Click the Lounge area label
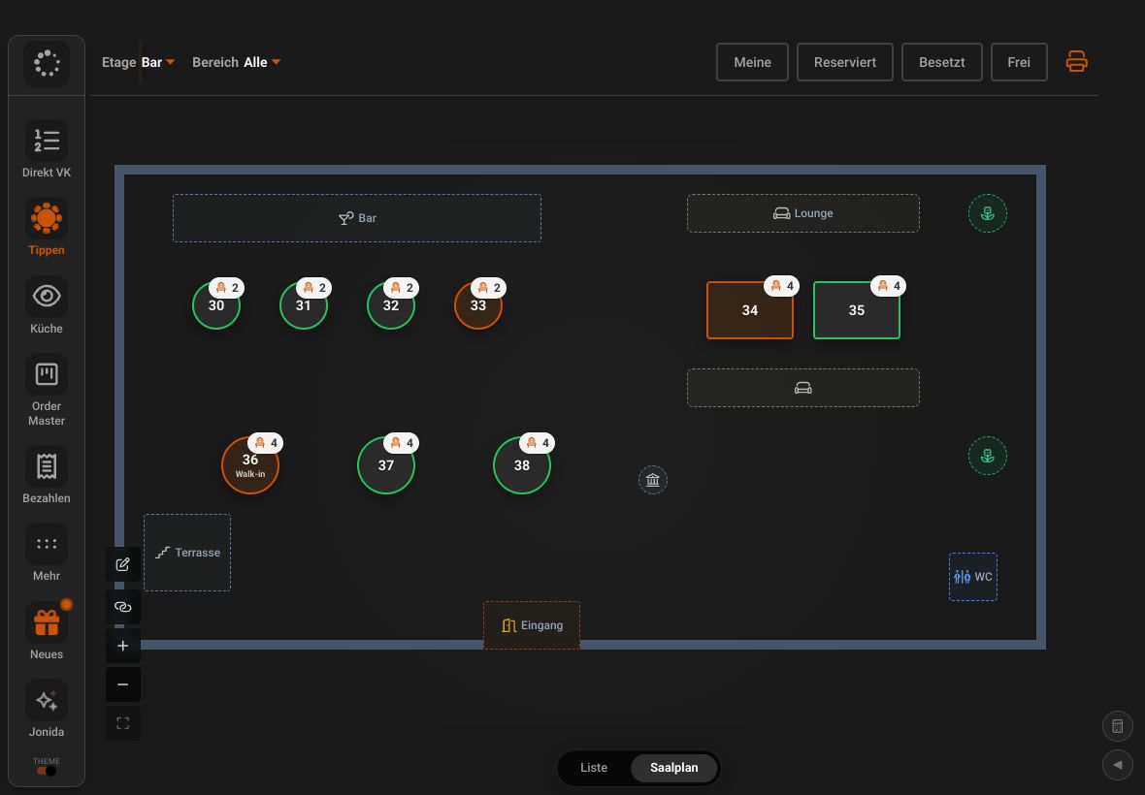 [803, 213]
